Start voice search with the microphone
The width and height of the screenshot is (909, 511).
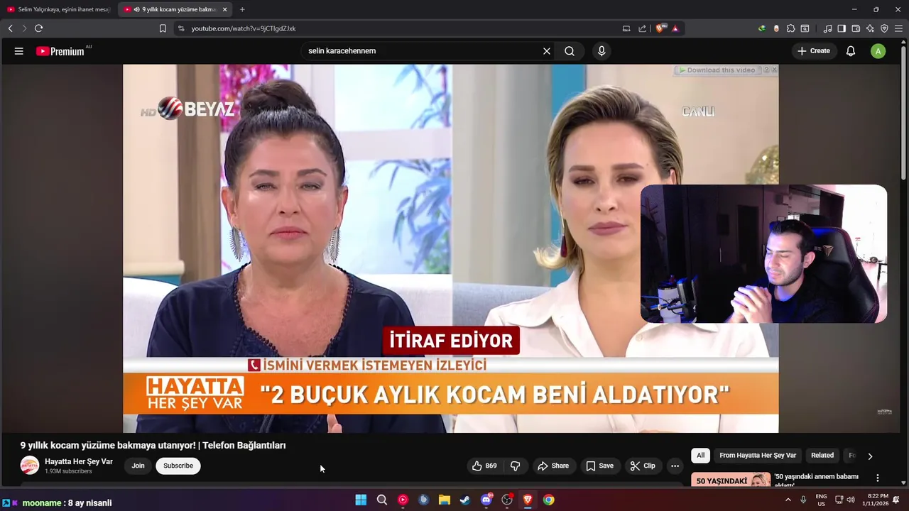(602, 51)
